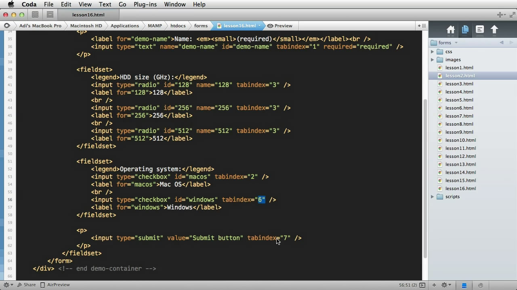Click htdocs in the path breadcrumb
Image resolution: width=517 pixels, height=290 pixels.
coord(178,26)
